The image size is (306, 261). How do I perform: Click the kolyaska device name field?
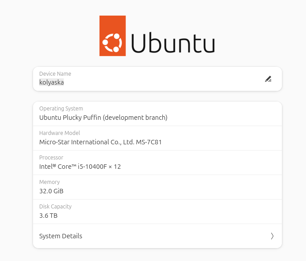[52, 82]
